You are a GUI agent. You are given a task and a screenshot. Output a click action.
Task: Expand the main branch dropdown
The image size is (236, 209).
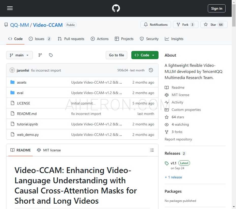[19, 55]
